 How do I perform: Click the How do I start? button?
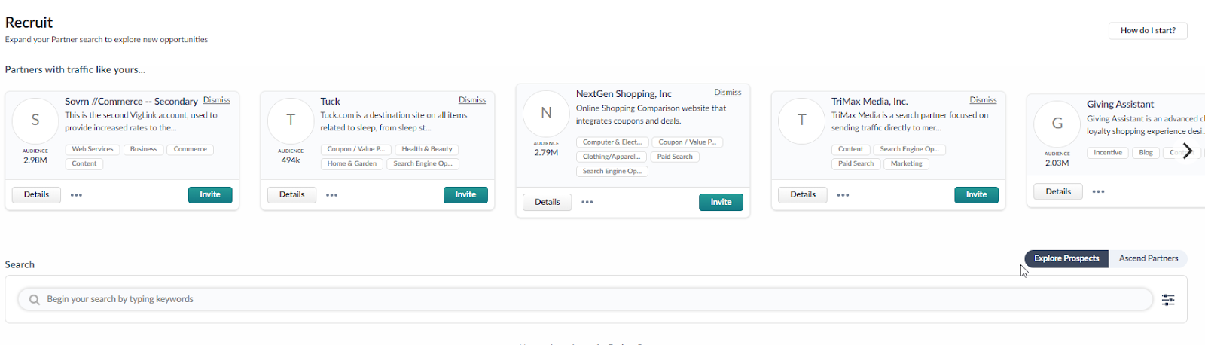click(x=1148, y=31)
